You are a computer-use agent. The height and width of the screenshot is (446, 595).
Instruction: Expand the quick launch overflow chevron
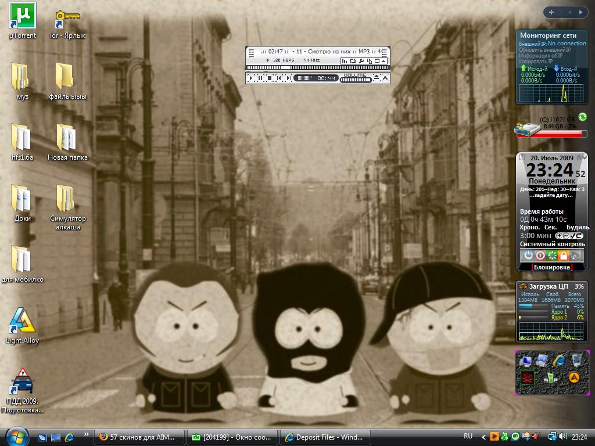point(86,434)
